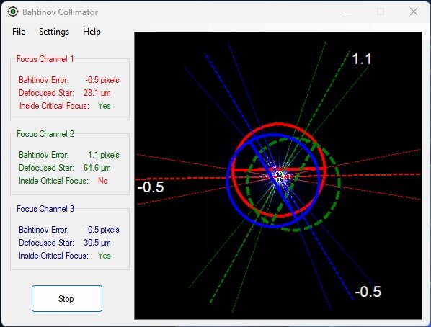This screenshot has width=431, height=327.
Task: Click Channel 2 Defocused Star 64.6 µm value
Action: point(97,168)
